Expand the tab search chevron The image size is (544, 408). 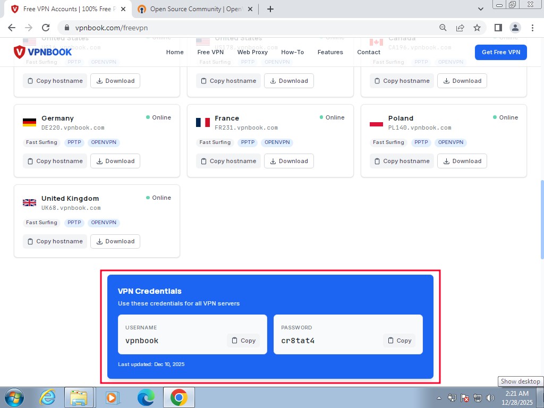tap(481, 9)
